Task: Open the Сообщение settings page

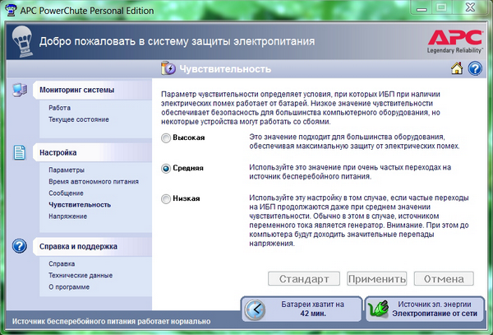Action: click(66, 193)
